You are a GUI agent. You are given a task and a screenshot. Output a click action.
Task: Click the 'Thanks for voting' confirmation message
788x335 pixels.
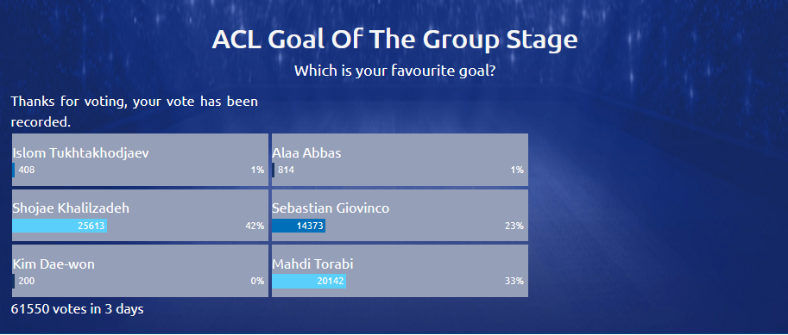pos(134,111)
